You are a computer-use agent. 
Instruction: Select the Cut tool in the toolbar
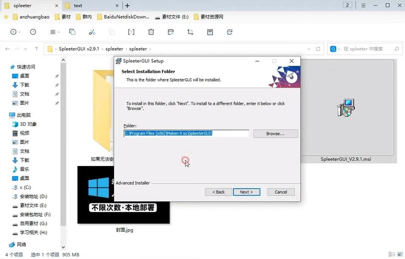click(92, 32)
